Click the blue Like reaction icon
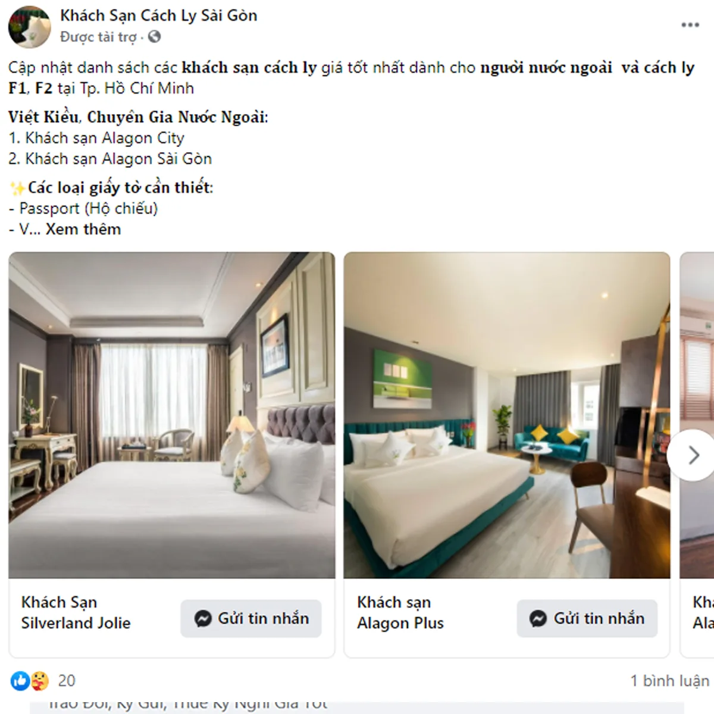 [x=20, y=681]
